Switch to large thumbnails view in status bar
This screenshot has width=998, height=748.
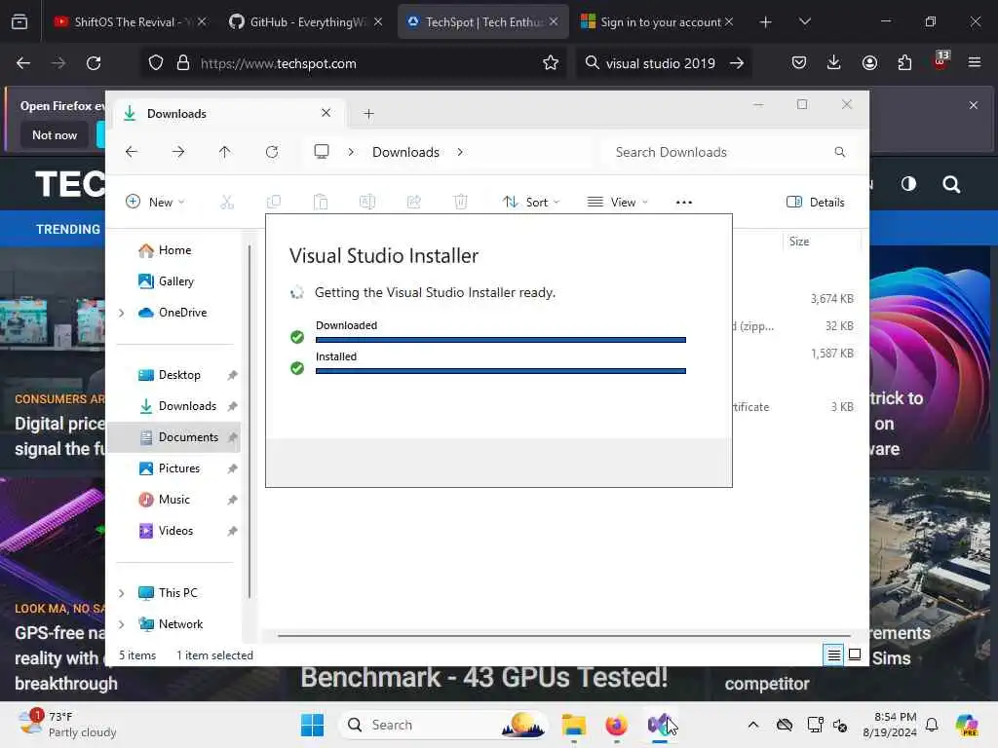[855, 654]
